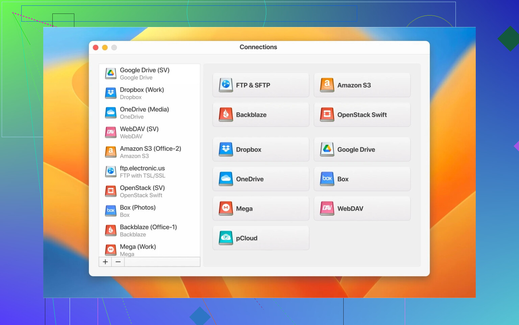Screen dimensions: 519x325
Task: Start a new Google Drive connection
Action: [x=362, y=149]
